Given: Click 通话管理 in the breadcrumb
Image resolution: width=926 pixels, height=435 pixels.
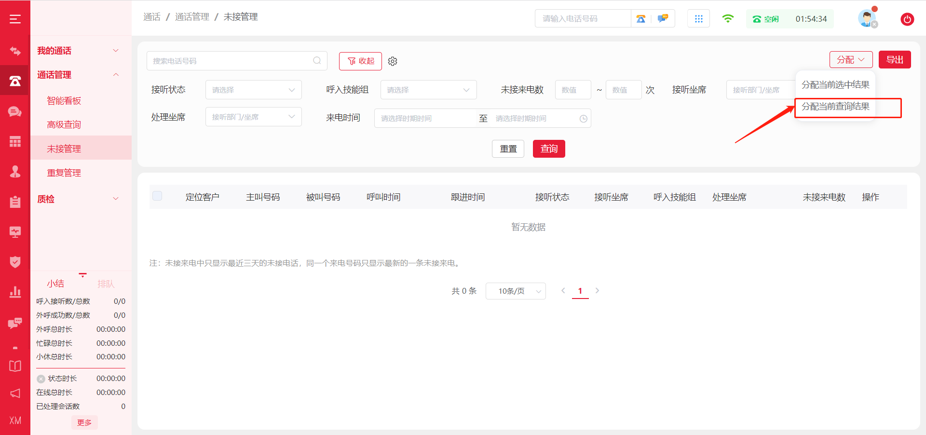Looking at the screenshot, I should coord(192,17).
